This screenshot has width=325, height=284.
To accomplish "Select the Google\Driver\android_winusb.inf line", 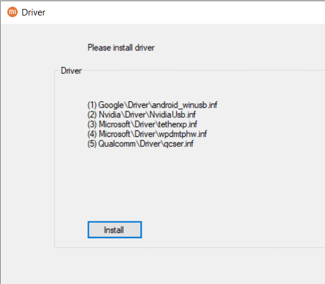I will click(152, 105).
